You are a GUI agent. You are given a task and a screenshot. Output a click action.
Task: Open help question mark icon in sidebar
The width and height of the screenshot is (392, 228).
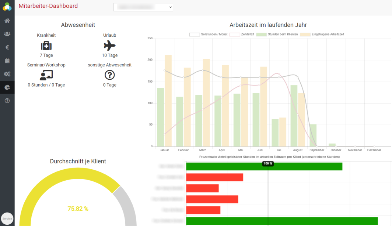pos(7,101)
